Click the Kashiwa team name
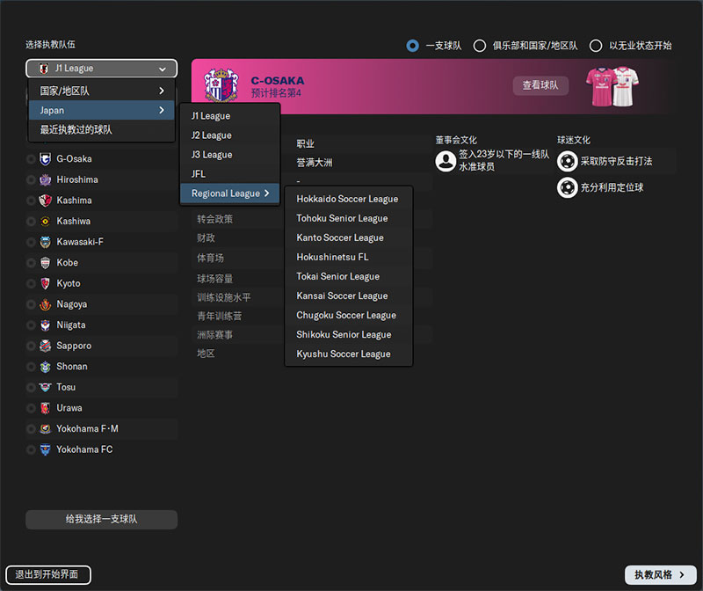This screenshot has width=703, height=591. 74,222
